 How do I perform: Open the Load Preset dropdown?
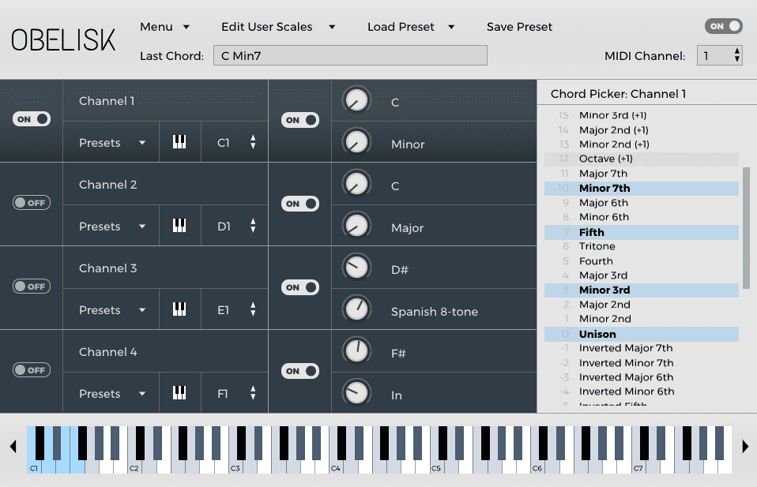click(411, 27)
